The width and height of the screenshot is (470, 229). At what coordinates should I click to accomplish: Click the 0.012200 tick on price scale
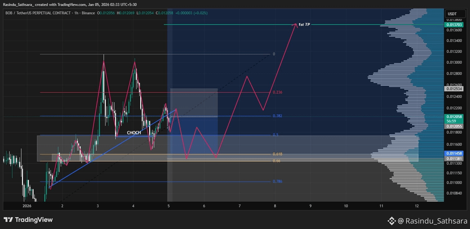click(x=454, y=108)
